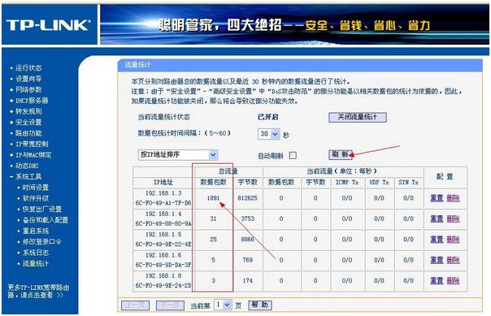Viewport: 491px width, 316px height.
Task: Collapse 系统工具 menu
Action: [28, 176]
